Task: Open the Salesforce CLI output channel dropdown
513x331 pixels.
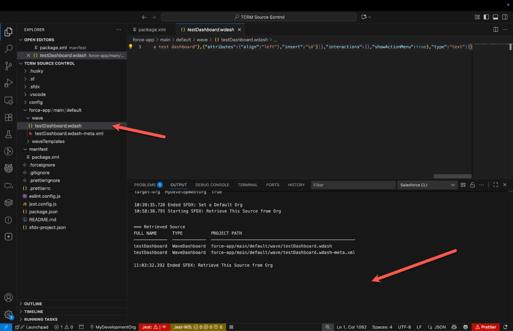Action: coord(427,185)
